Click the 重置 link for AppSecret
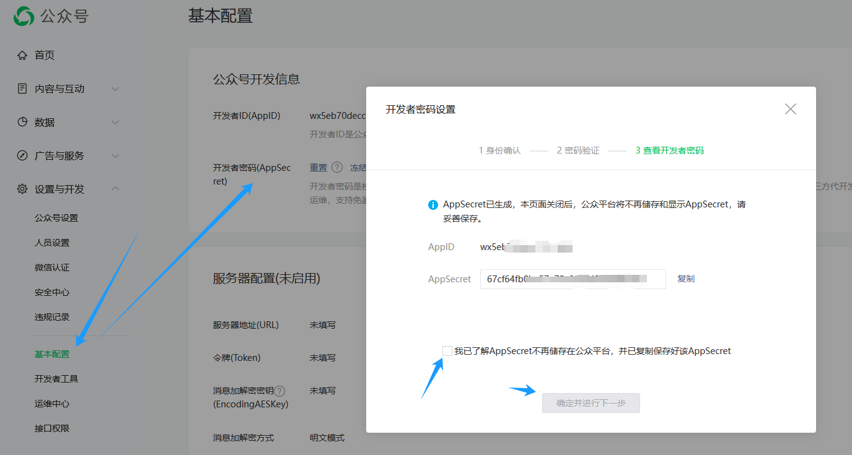This screenshot has height=455, width=852. pyautogui.click(x=318, y=168)
